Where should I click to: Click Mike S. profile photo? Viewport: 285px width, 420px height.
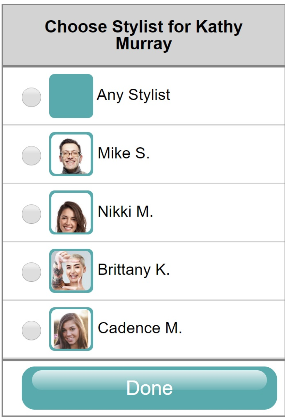coord(71,154)
